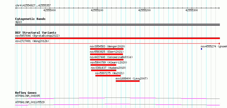Viewport: 227px width, 108px height.
Task: Click label nsv5583925 (Ebert2021)
Action: (107, 52)
